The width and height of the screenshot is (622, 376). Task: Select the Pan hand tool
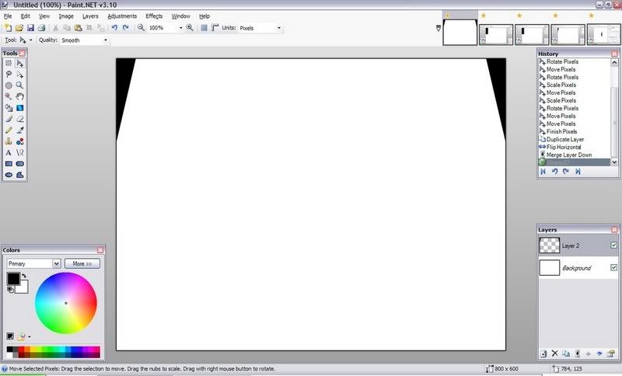click(19, 96)
